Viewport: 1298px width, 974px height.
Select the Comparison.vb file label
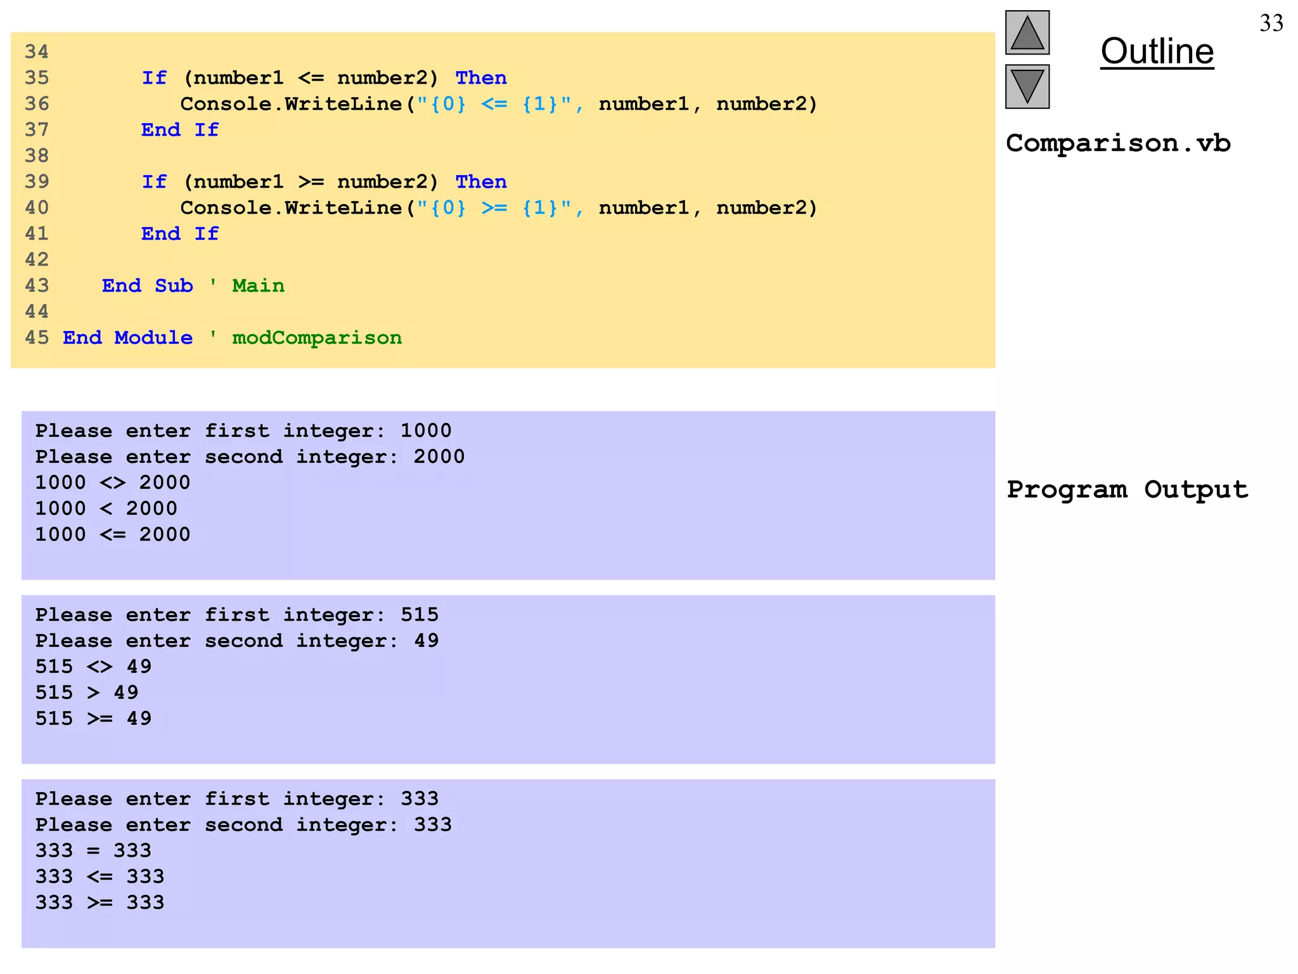click(x=1118, y=143)
